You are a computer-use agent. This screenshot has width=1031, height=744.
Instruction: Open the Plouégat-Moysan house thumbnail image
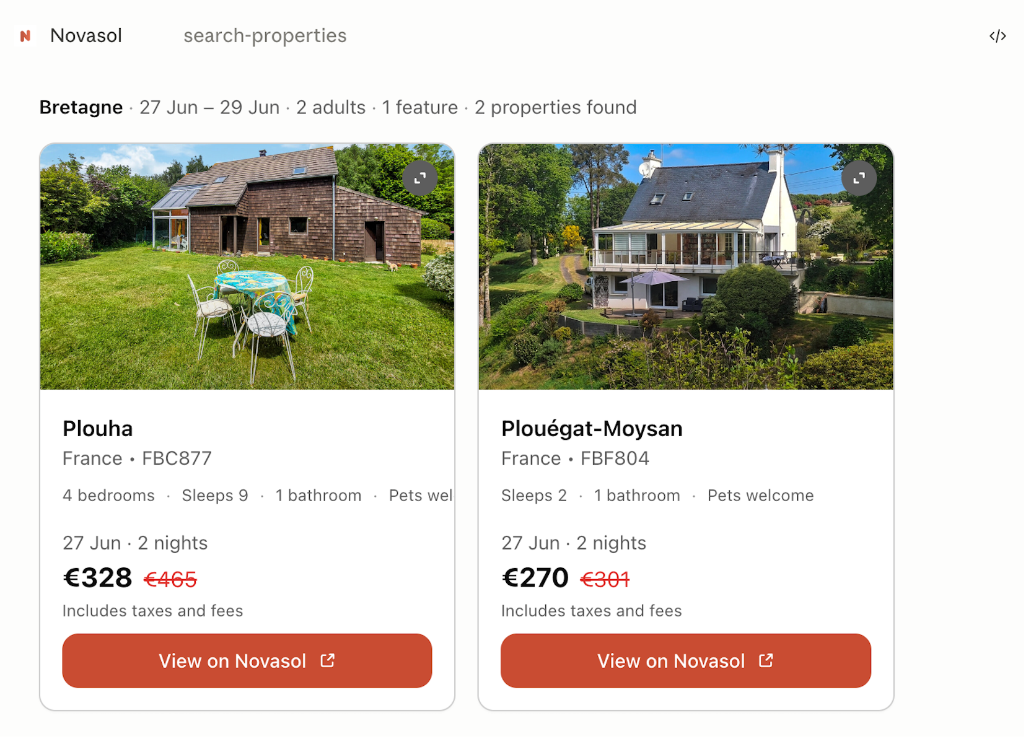[686, 267]
